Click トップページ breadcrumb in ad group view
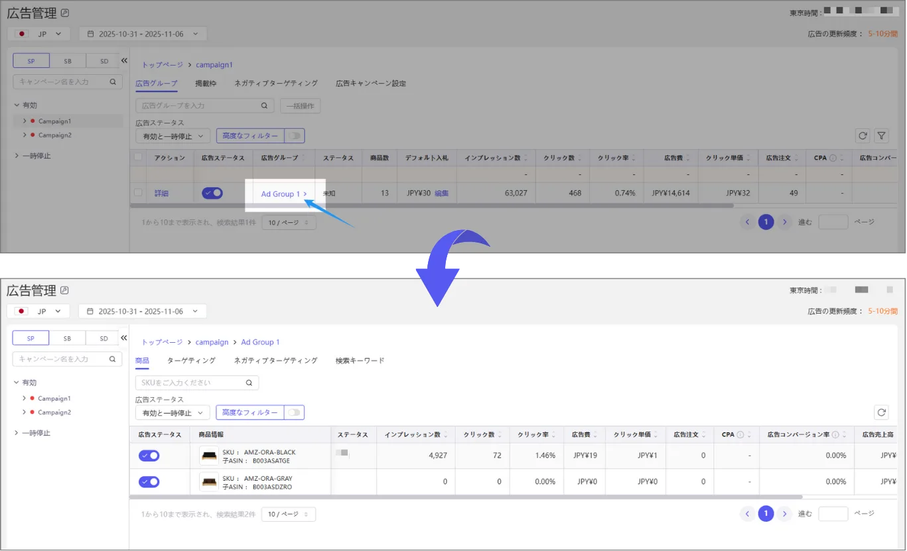The height and width of the screenshot is (551, 907). click(163, 65)
